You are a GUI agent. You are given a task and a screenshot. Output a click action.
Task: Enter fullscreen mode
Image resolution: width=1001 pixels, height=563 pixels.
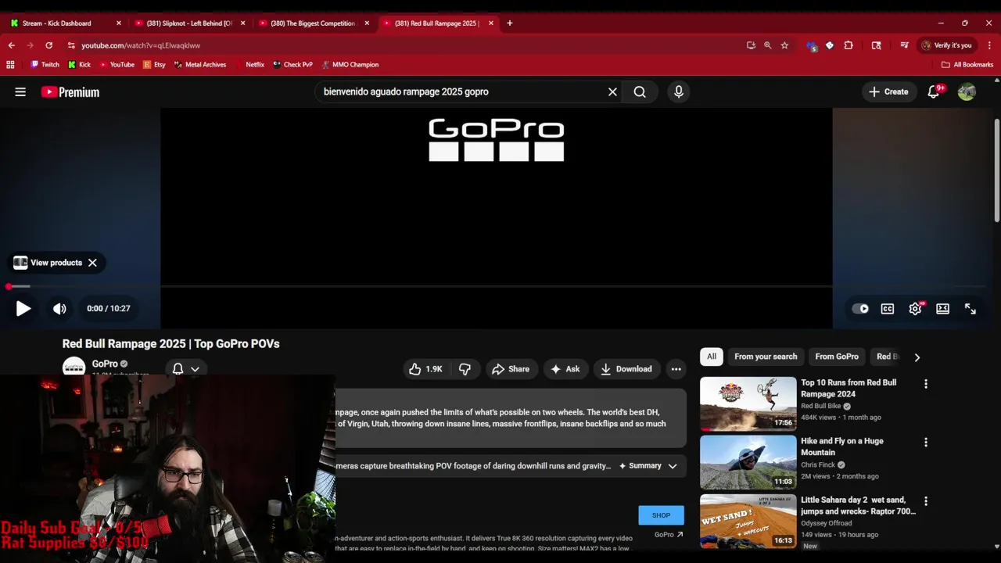[970, 308]
